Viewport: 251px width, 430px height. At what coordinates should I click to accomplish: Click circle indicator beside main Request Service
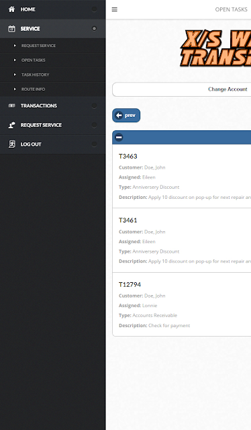(x=94, y=125)
